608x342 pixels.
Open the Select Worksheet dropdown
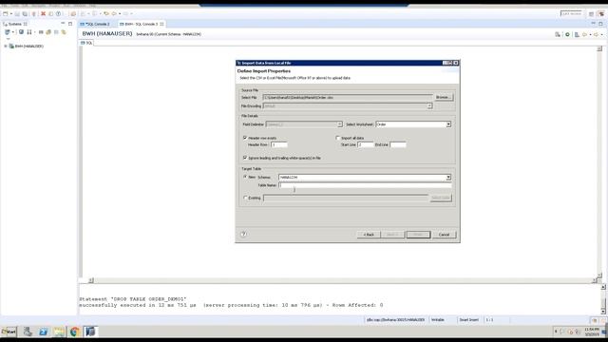[x=448, y=124]
